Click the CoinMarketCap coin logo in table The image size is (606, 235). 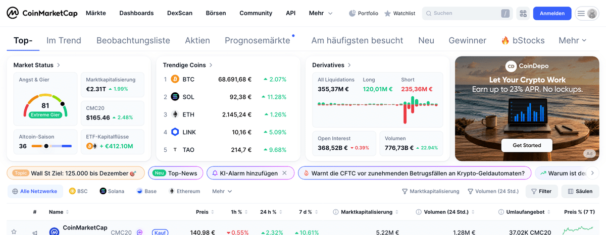click(55, 232)
